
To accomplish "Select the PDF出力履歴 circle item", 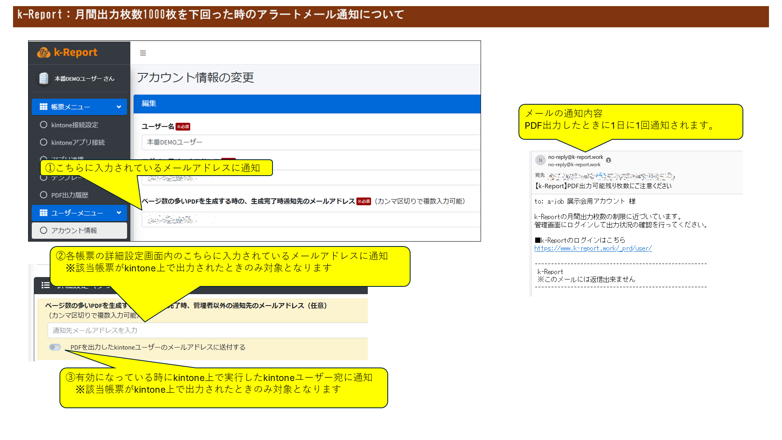I will click(44, 195).
